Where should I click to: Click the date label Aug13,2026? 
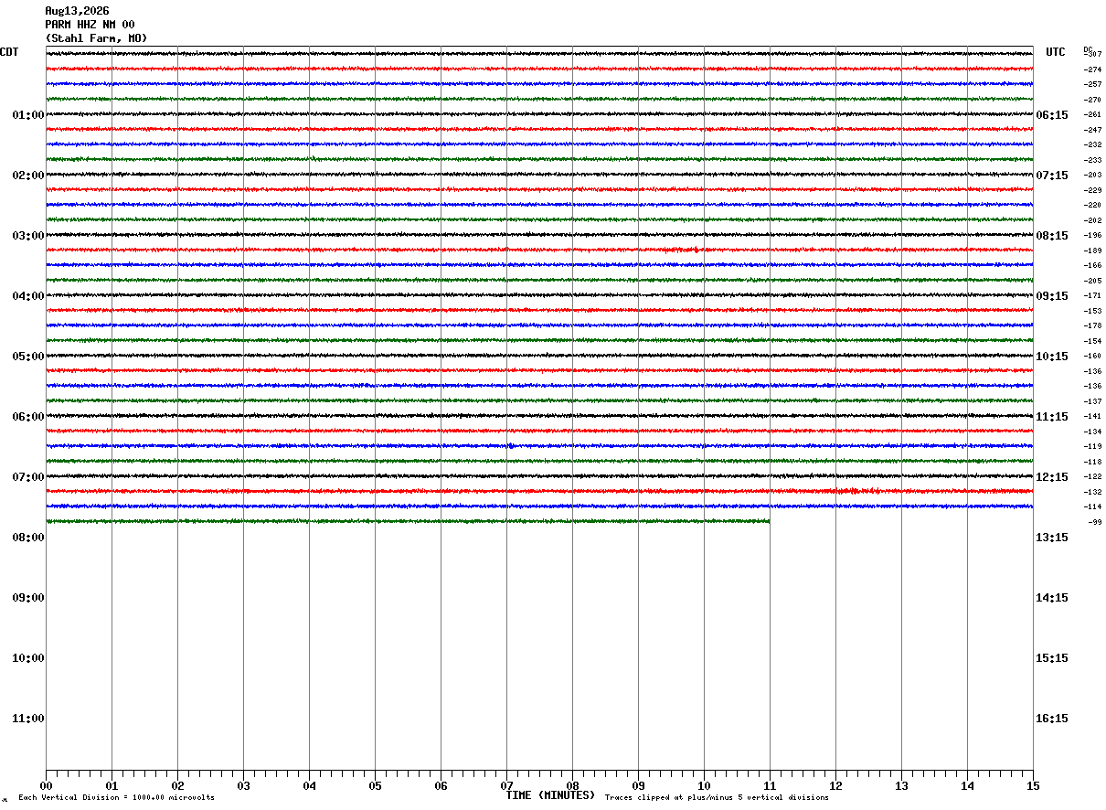point(77,11)
